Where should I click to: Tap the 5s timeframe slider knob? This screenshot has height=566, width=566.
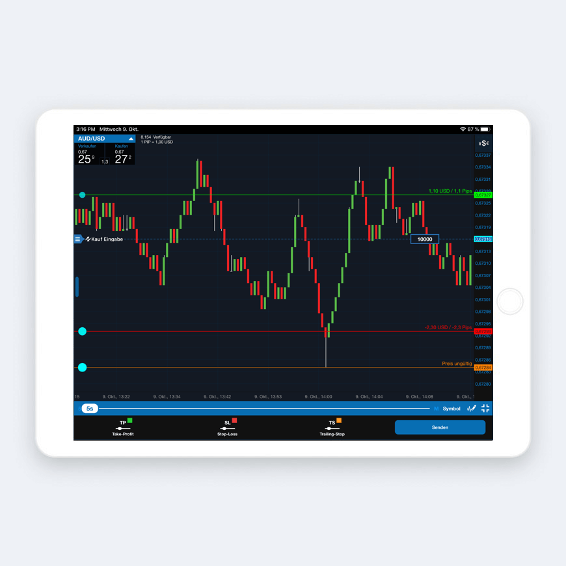[x=90, y=409]
